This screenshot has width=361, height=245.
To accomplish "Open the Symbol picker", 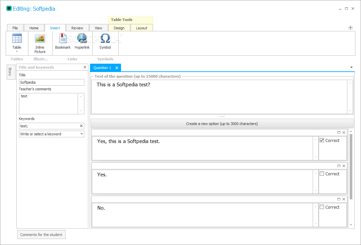I will (105, 41).
